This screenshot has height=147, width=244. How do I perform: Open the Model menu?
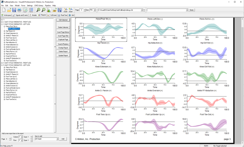pyautogui.click(x=17, y=5)
